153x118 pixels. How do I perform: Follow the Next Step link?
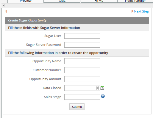(141, 11)
